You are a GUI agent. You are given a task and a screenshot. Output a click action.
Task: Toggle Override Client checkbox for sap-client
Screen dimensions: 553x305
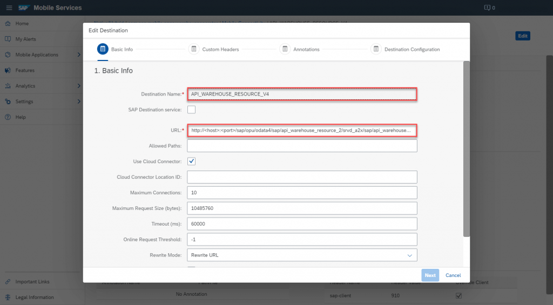coord(458,295)
